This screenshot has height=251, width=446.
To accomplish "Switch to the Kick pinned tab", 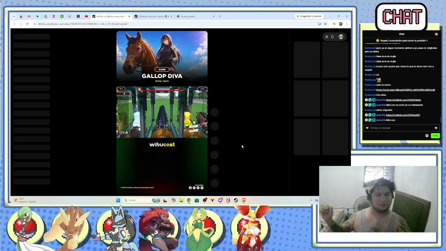I will [62, 16].
